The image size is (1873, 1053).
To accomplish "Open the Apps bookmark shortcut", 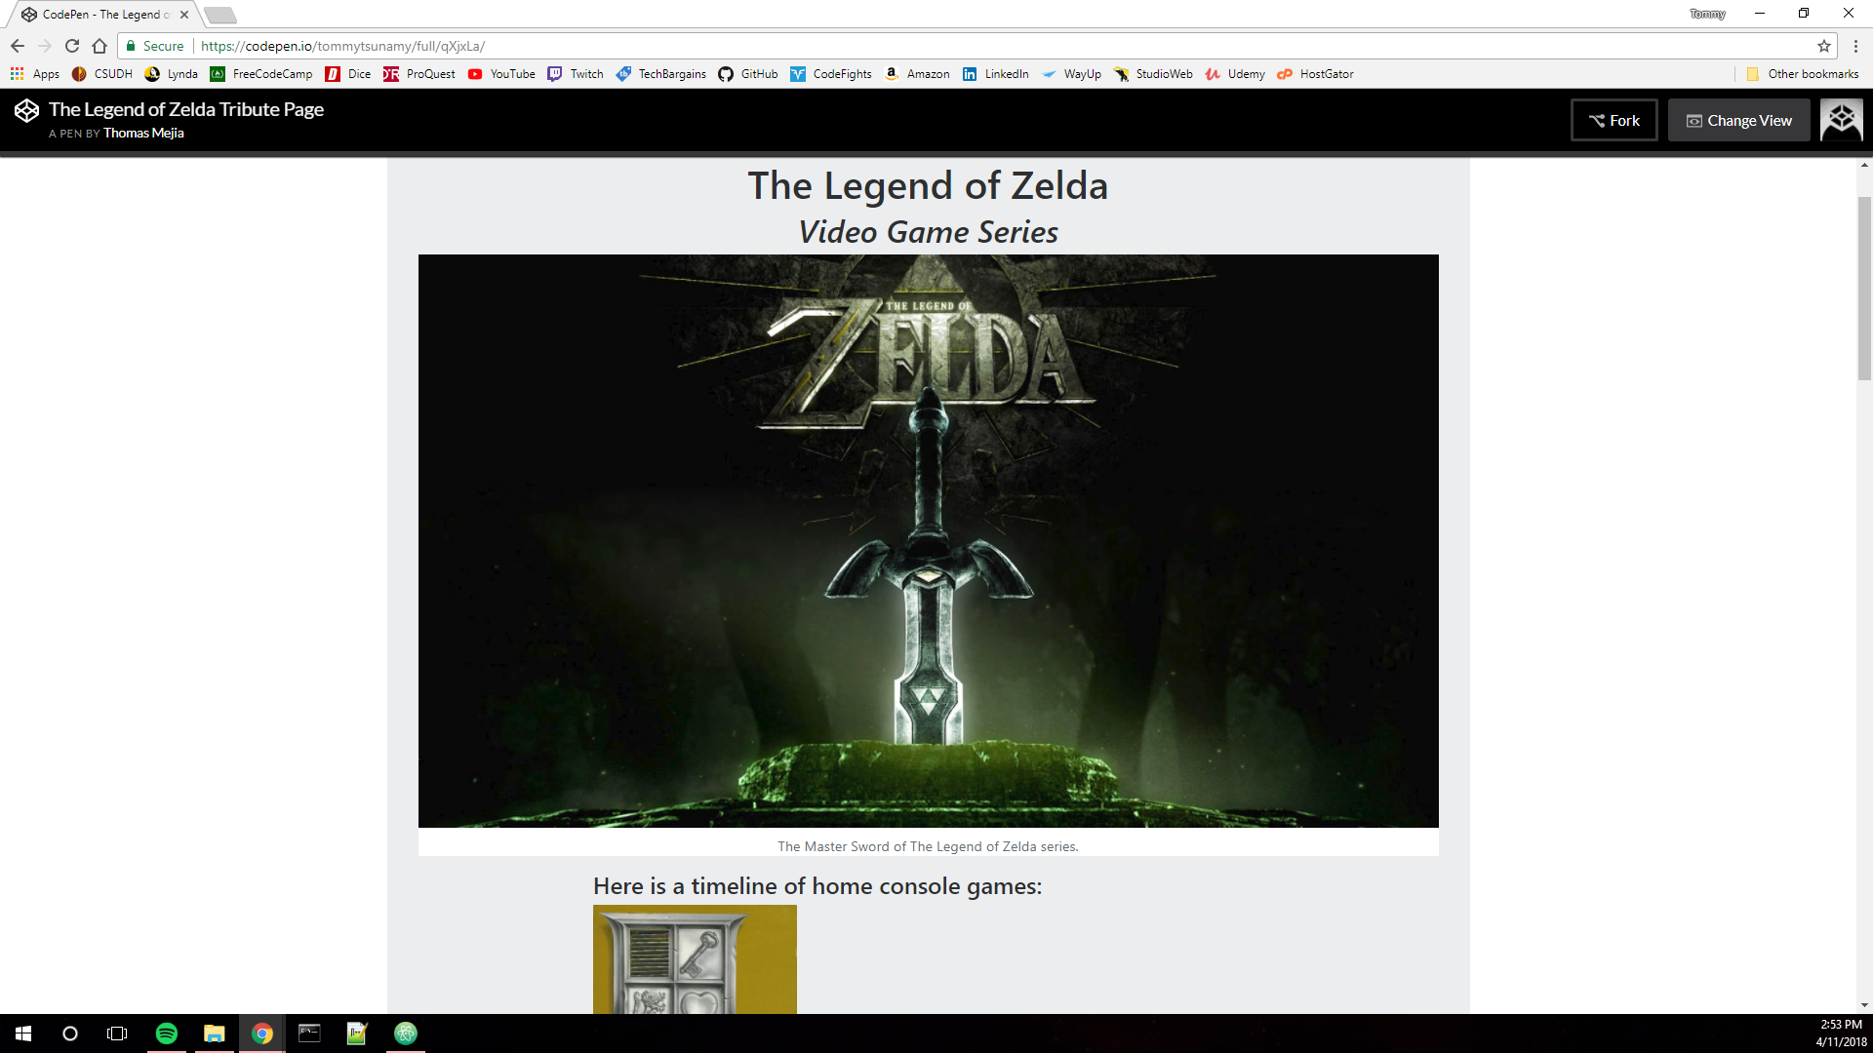I will click(x=35, y=74).
